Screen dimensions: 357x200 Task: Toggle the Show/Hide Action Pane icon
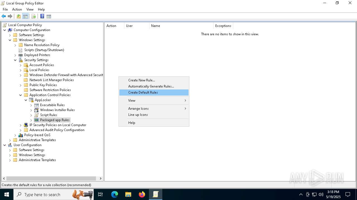pyautogui.click(x=49, y=16)
